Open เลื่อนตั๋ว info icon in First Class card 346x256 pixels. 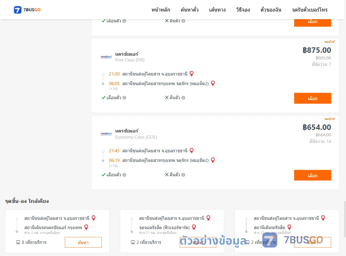pyautogui.click(x=124, y=98)
